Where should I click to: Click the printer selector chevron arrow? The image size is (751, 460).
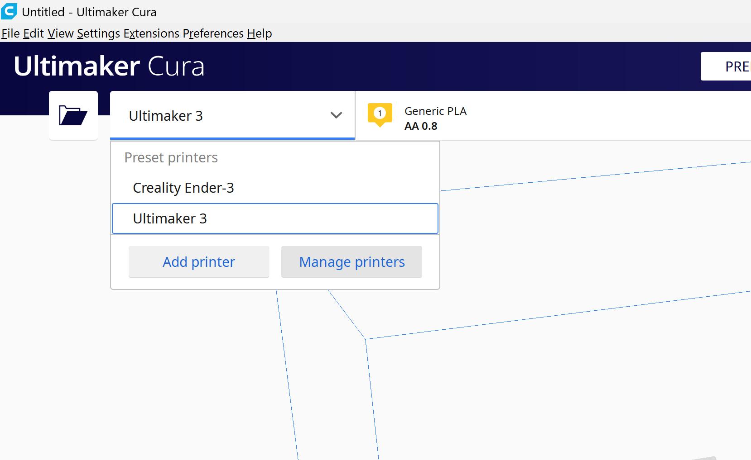point(336,115)
